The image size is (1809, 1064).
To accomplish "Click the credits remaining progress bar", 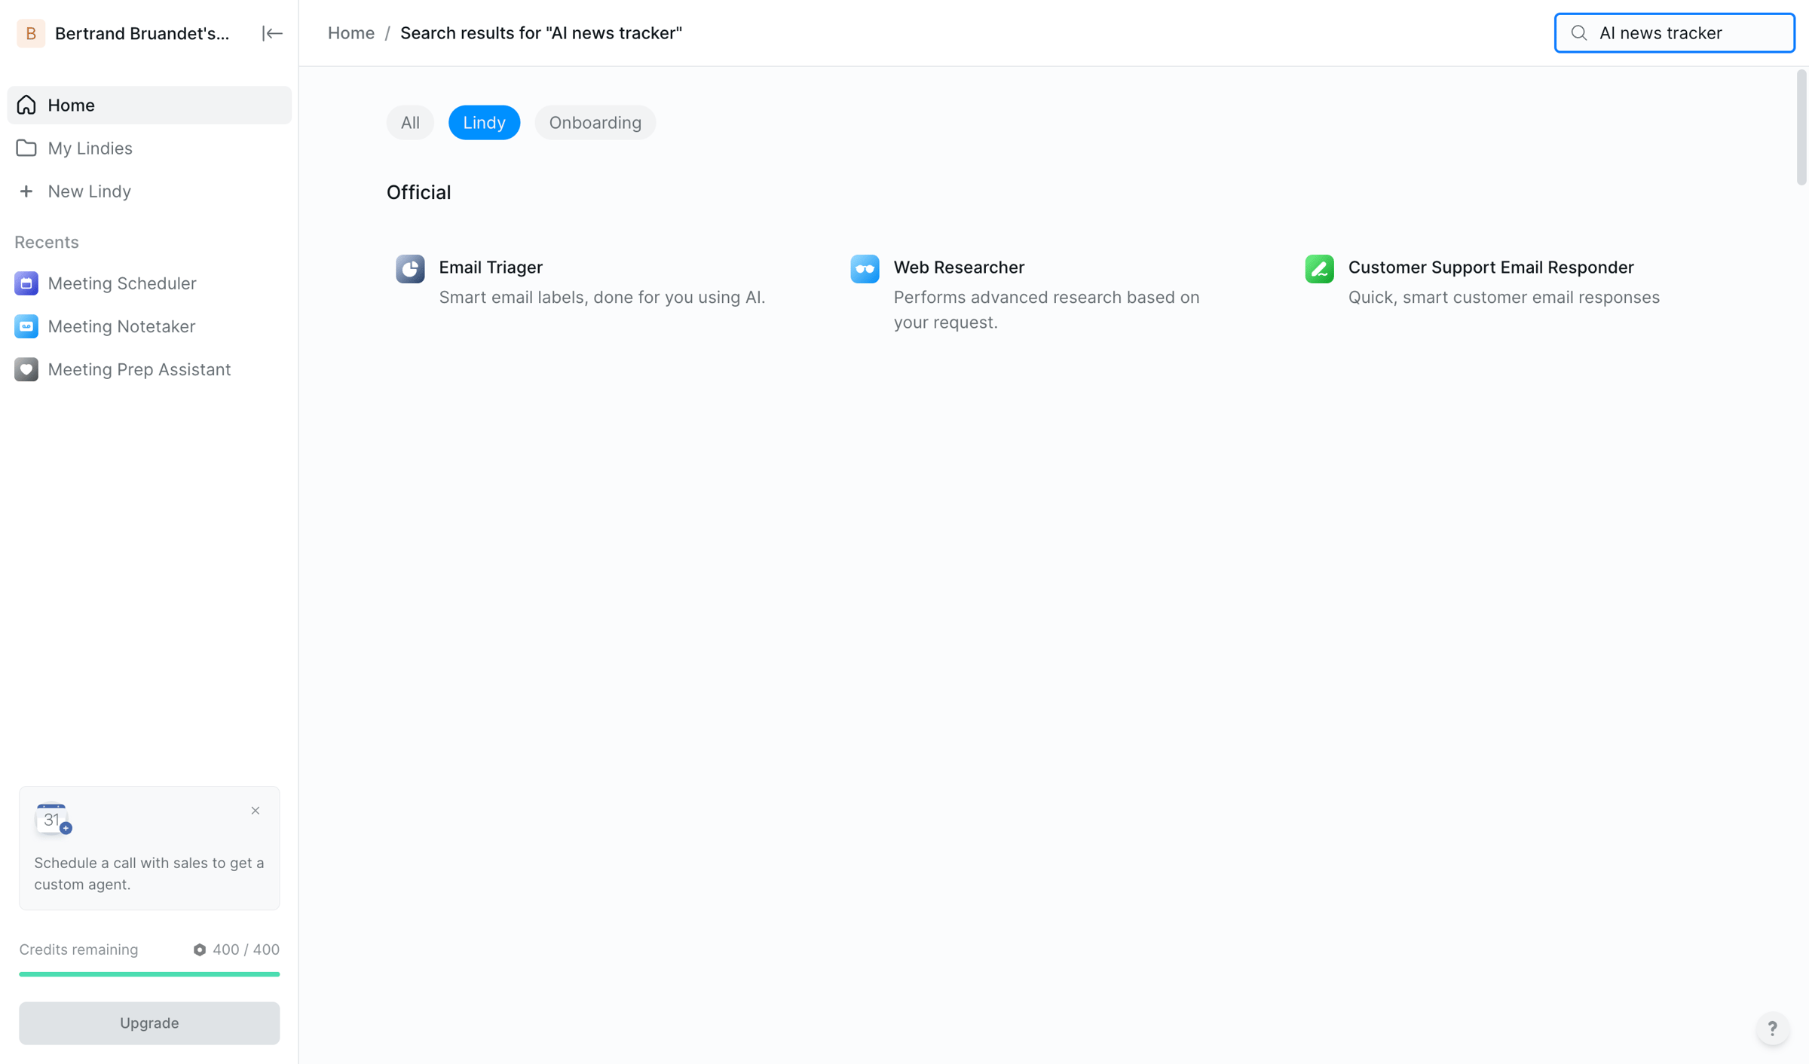I will (x=149, y=974).
